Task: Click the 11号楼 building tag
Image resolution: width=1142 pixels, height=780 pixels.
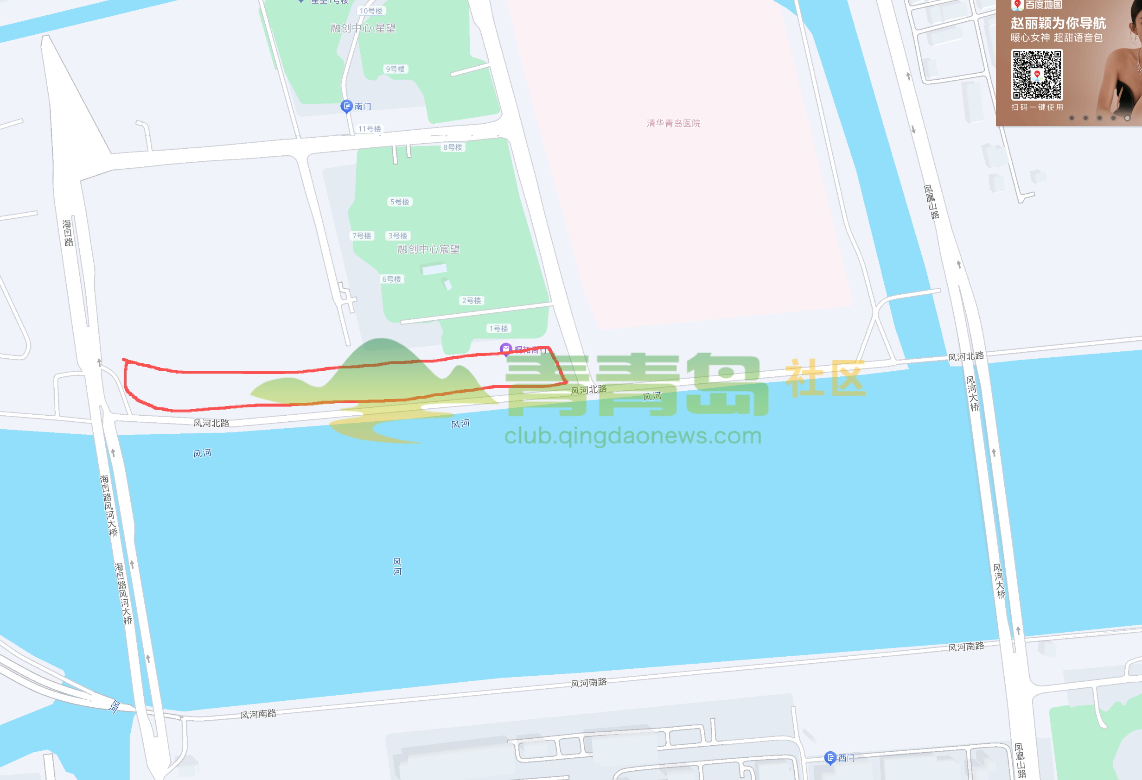Action: click(369, 129)
